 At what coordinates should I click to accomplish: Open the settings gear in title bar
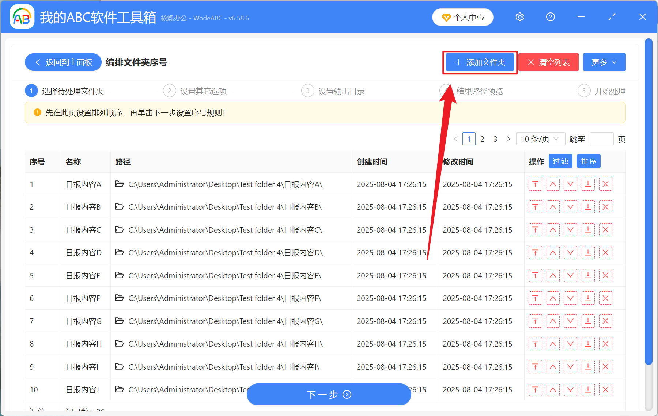coord(519,17)
